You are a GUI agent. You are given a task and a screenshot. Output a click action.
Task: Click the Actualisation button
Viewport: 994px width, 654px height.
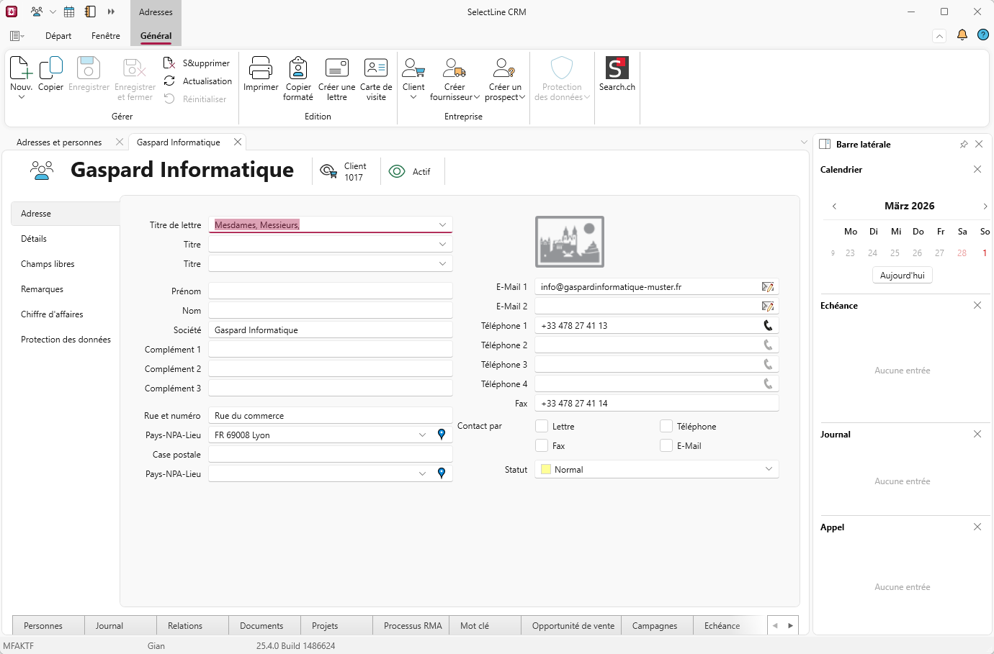(207, 81)
